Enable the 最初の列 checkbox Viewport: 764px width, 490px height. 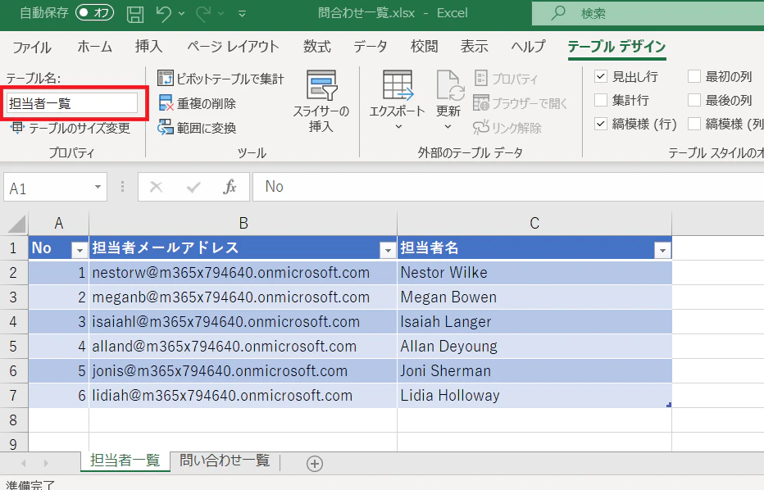[x=694, y=76]
